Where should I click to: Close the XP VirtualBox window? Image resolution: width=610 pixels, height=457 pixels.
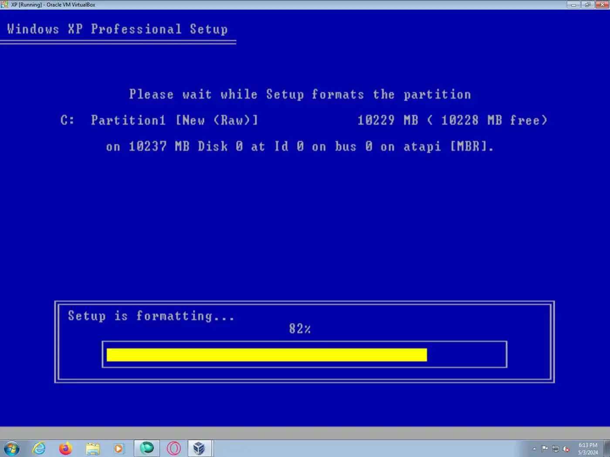pyautogui.click(x=602, y=4)
